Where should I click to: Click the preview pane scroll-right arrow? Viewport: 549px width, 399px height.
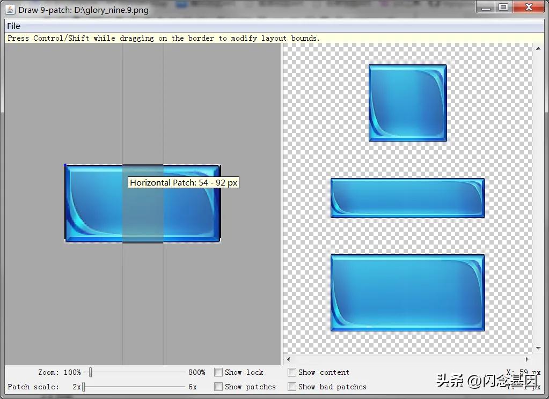point(527,360)
